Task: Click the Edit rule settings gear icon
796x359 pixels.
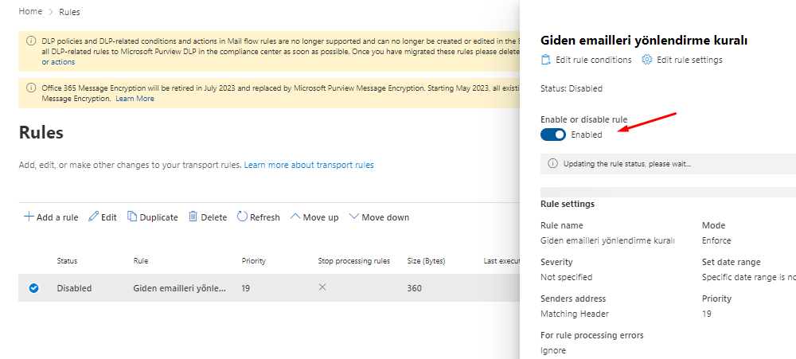Action: click(647, 60)
